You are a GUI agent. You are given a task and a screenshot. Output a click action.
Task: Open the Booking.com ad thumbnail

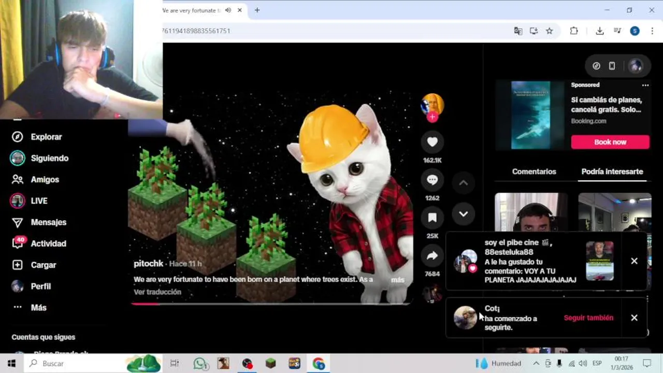[x=530, y=115]
